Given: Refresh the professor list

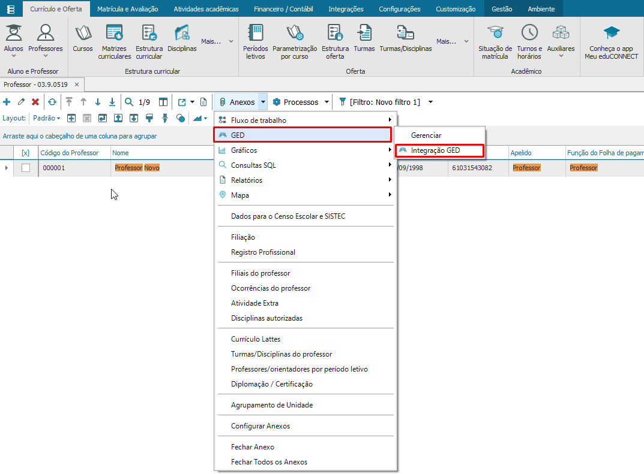Looking at the screenshot, I should coord(52,102).
